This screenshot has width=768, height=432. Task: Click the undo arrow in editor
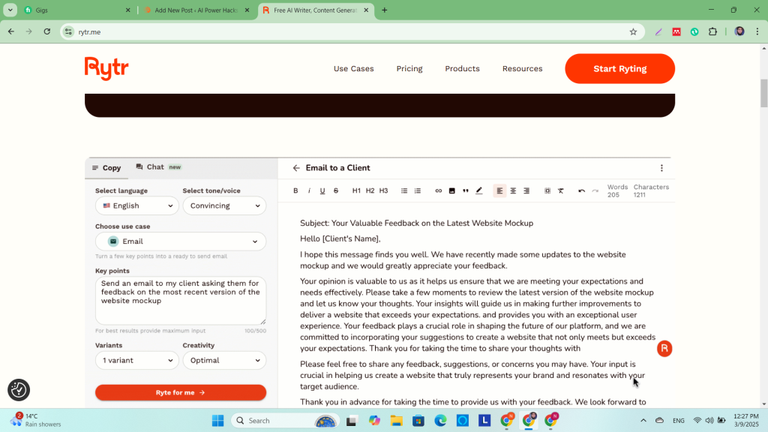(x=581, y=191)
